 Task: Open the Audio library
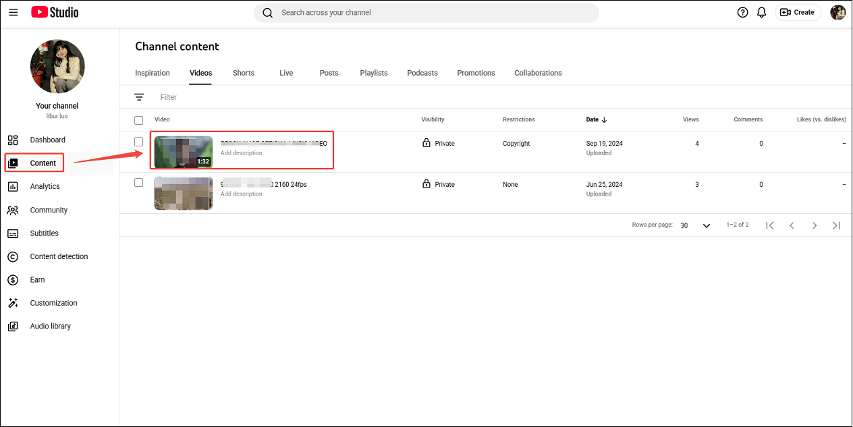tap(50, 326)
